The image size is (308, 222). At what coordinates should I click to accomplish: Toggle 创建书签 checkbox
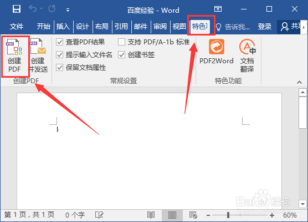tap(121, 55)
